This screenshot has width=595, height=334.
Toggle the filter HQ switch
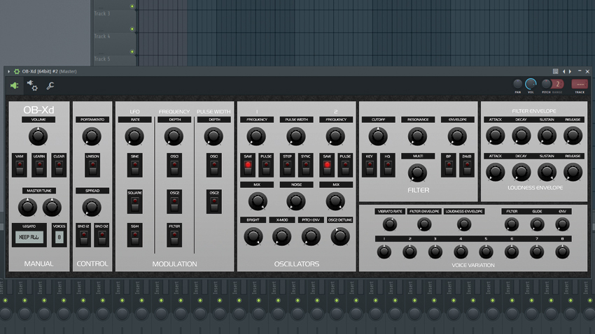click(x=387, y=166)
